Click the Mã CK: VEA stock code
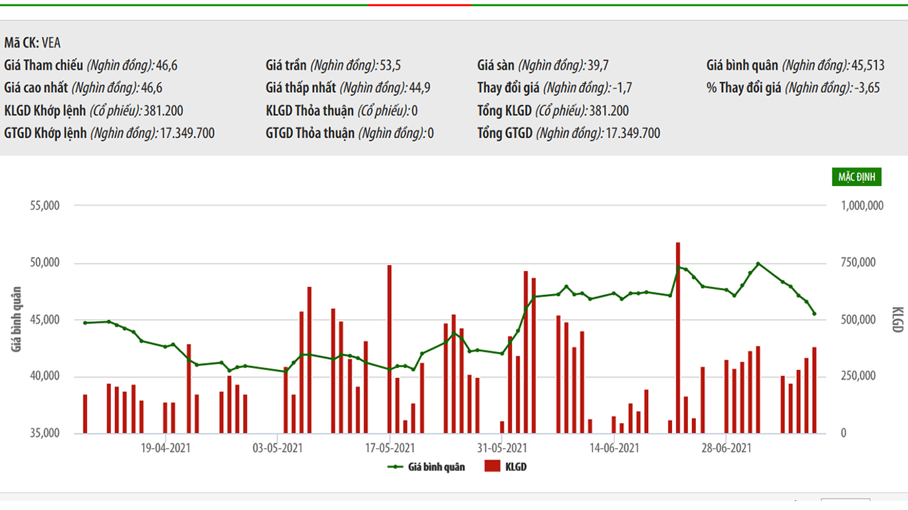The image size is (908, 510). pos(33,43)
